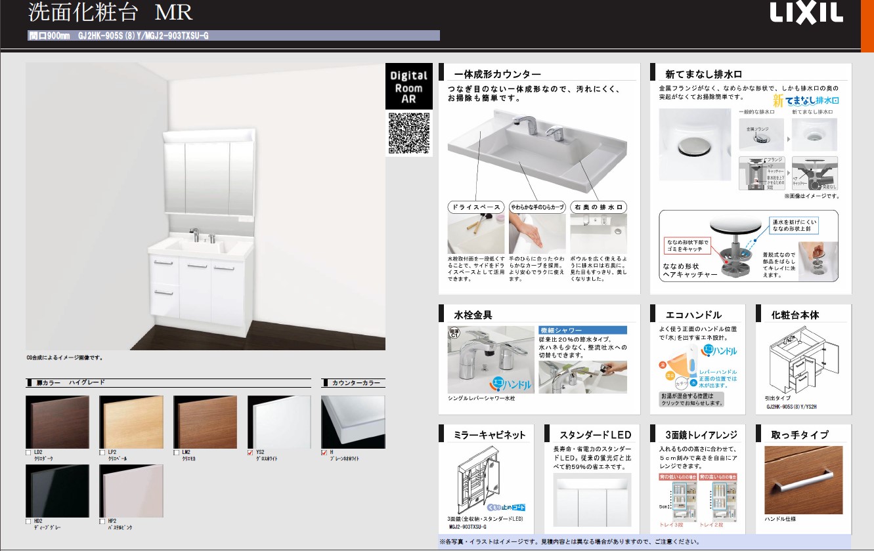
Task: Click the 新てまなし排水口 logo
Action: [806, 101]
